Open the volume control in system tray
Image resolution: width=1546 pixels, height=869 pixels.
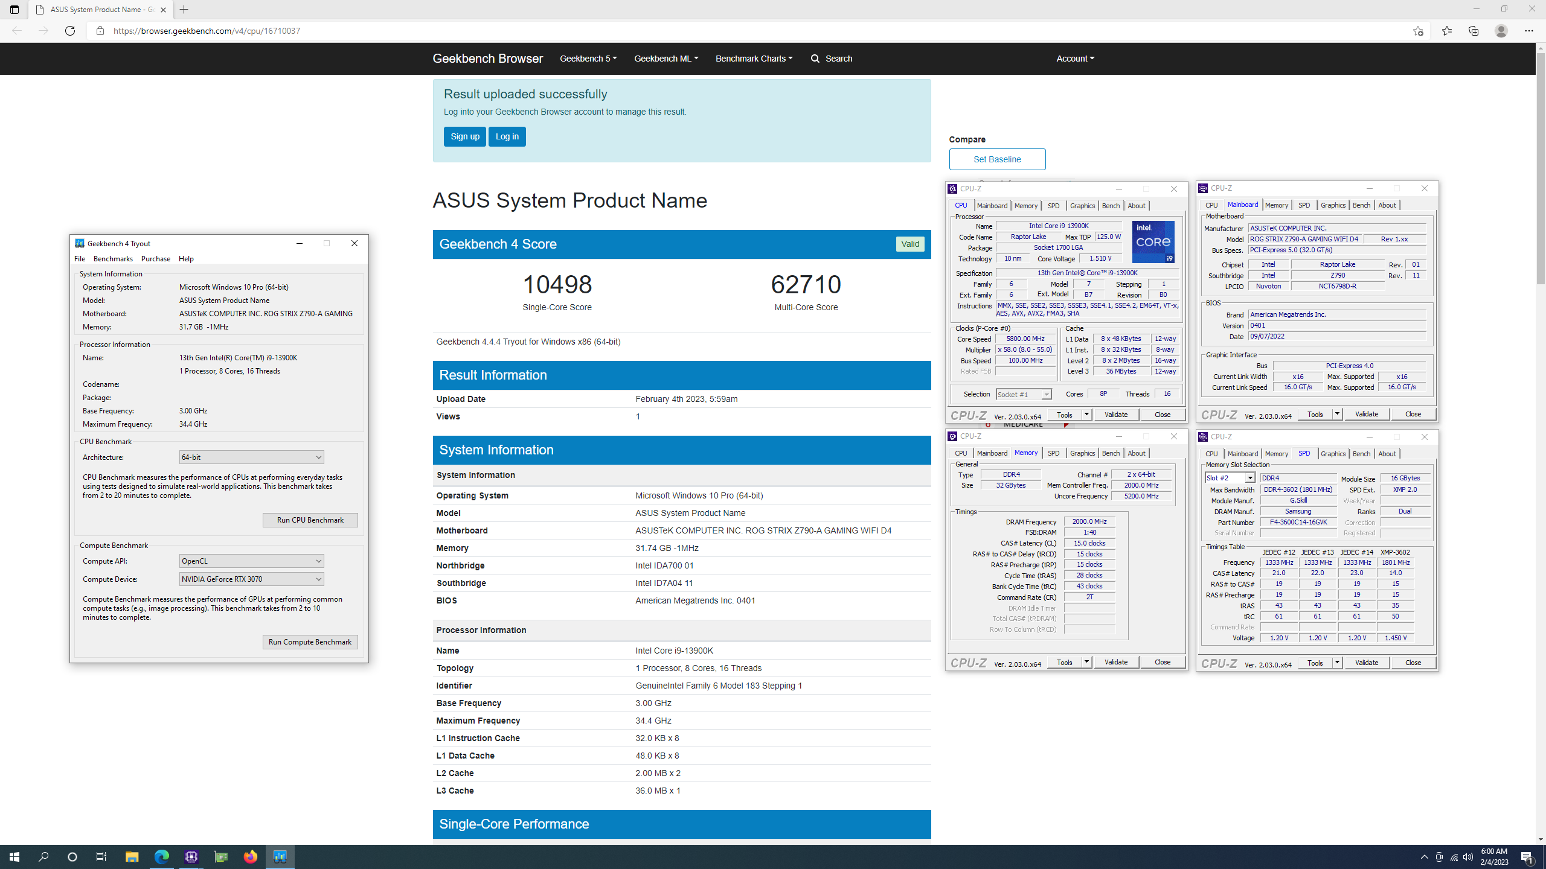click(1468, 857)
